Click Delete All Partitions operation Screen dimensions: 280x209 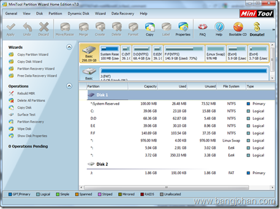pyautogui.click(x=31, y=100)
